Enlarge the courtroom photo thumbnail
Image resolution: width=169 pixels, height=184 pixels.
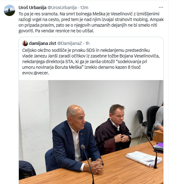coord(91,132)
